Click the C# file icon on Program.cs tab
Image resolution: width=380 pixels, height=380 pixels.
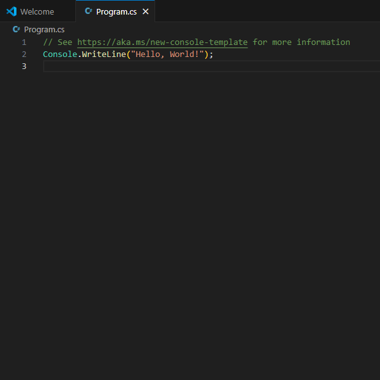click(88, 11)
